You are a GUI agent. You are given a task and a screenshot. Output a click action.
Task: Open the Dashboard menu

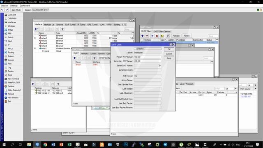coord(25,6)
